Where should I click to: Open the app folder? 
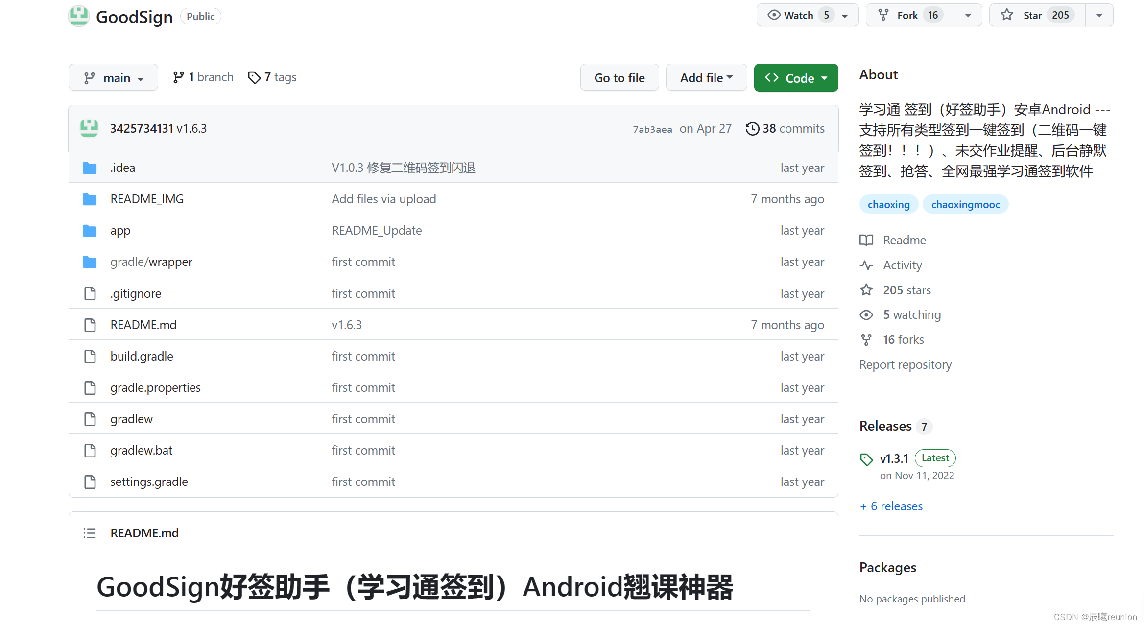(x=120, y=231)
